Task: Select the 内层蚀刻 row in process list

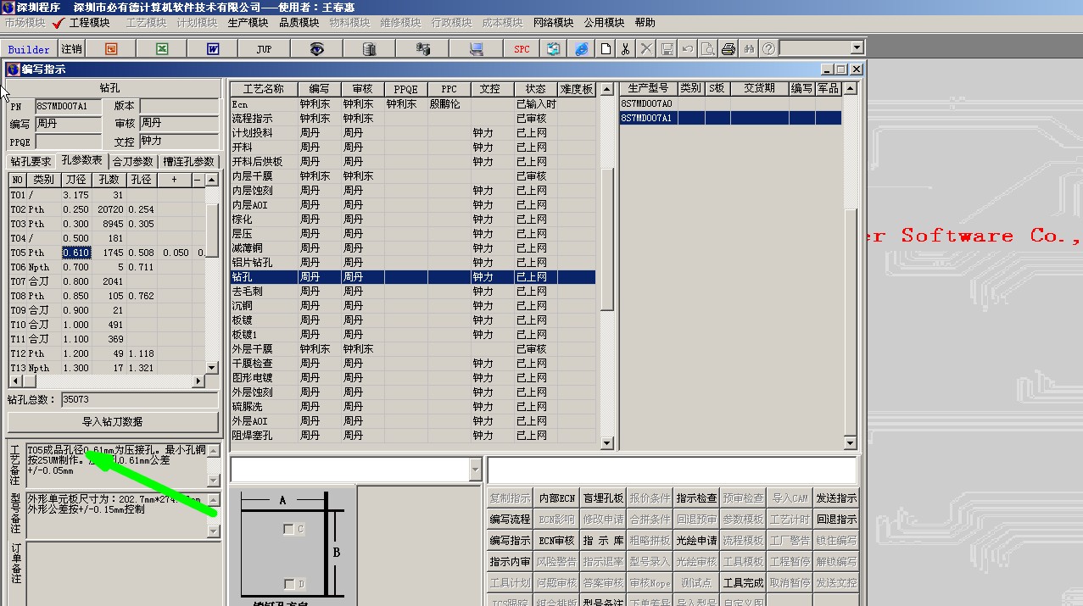Action: point(413,190)
